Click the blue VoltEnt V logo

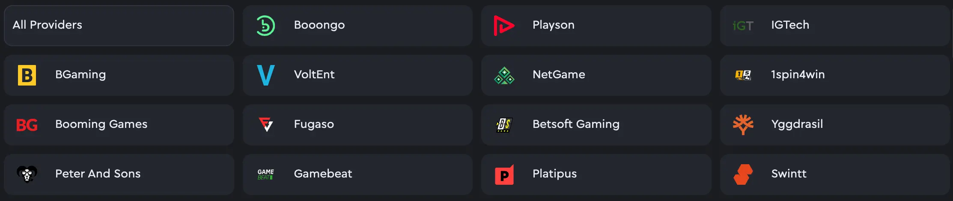265,75
